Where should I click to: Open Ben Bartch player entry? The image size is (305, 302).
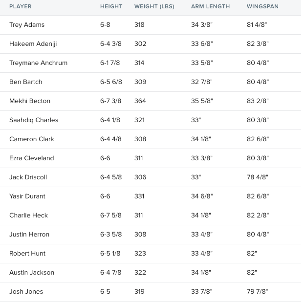(26, 82)
